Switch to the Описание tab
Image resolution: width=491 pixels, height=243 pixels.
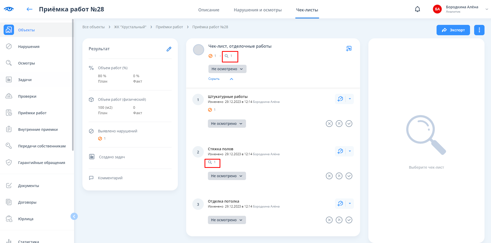click(209, 10)
